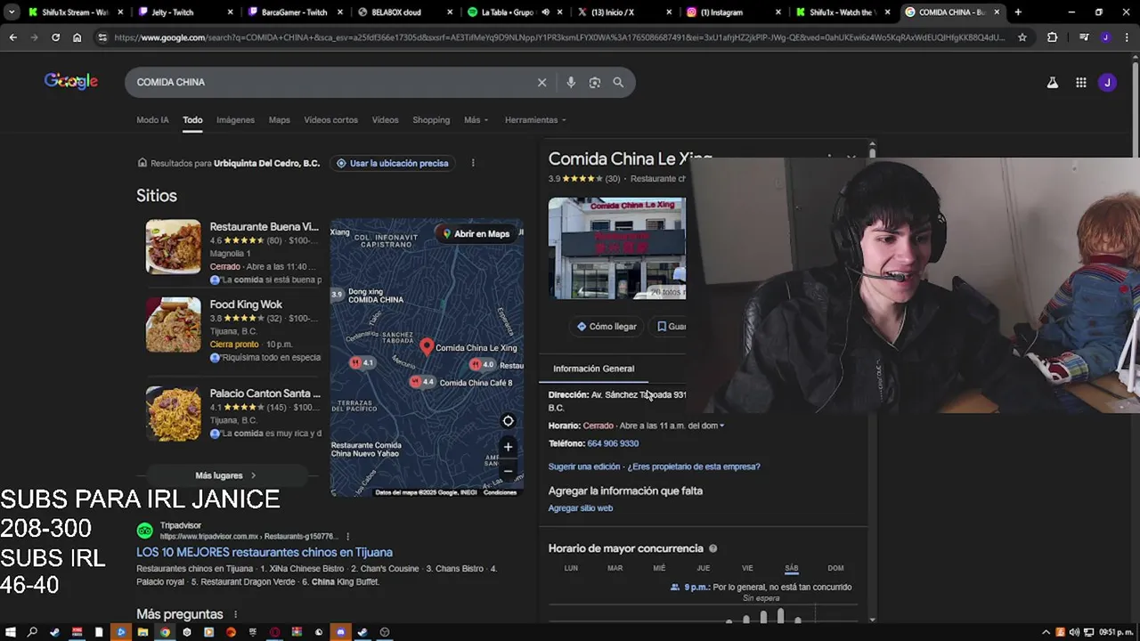Click the map recenter location icon
Screen dimensions: 1140x641
coord(508,421)
